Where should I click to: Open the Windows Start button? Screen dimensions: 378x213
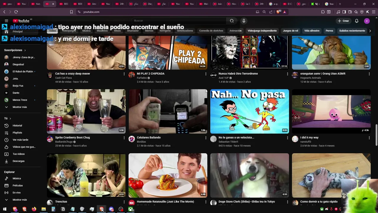pyautogui.click(x=5, y=209)
